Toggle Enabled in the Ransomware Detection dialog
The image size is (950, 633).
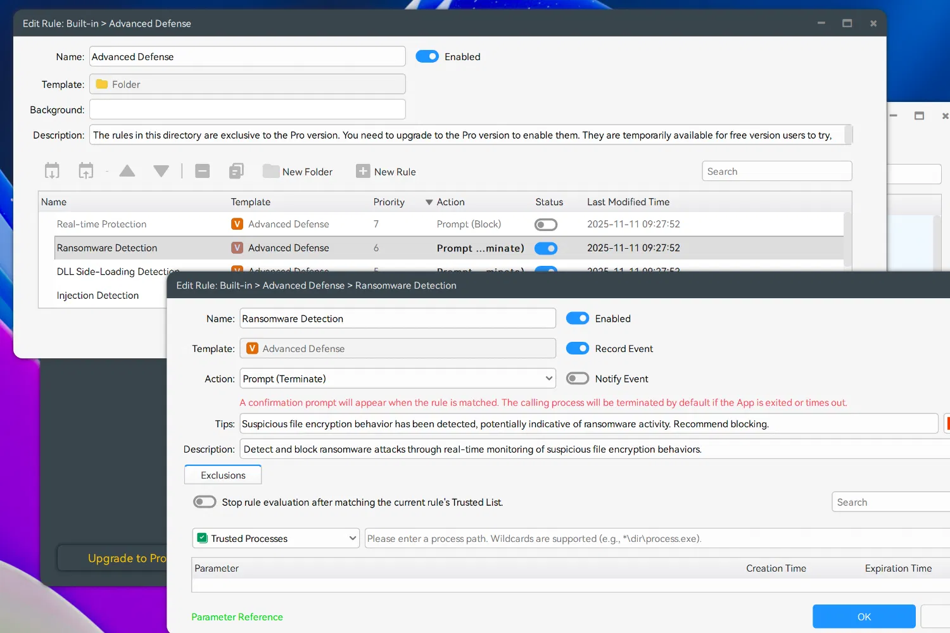point(578,318)
